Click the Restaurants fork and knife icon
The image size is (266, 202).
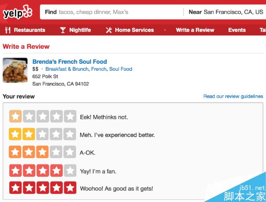click(8, 30)
